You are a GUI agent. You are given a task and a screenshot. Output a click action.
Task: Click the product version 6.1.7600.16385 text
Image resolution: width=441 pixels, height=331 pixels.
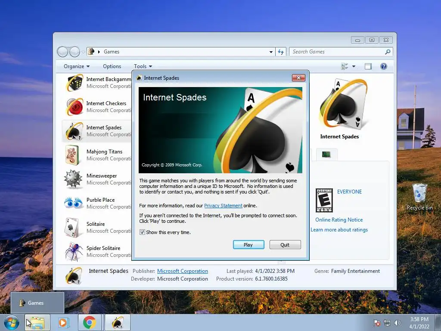[271, 279]
